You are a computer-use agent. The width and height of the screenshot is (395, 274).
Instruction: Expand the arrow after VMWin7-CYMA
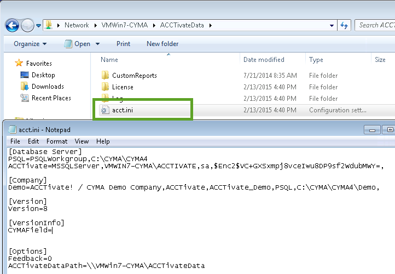coord(154,25)
